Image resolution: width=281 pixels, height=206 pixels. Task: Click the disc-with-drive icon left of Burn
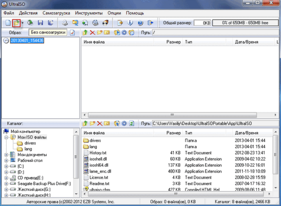tap(95, 23)
